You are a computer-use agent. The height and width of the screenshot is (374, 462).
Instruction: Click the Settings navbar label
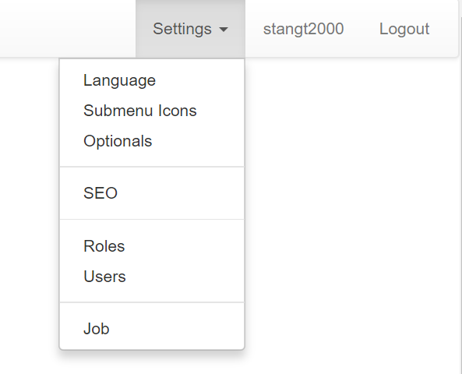point(182,29)
